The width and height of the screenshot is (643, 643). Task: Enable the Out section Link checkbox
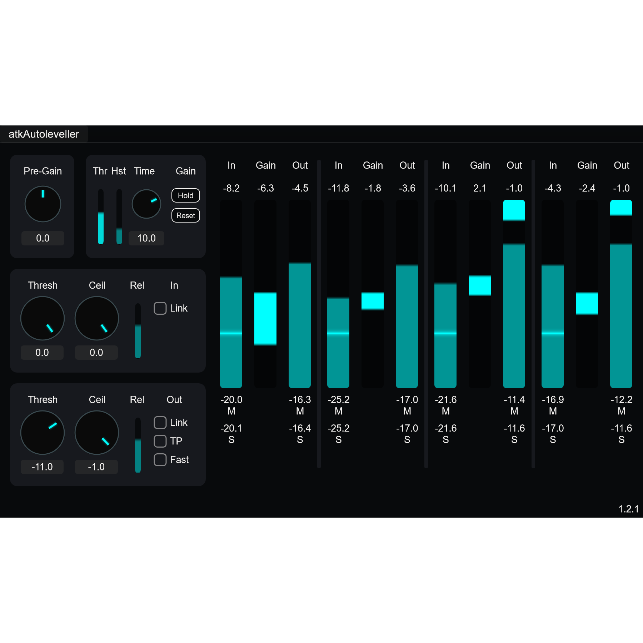[x=160, y=423]
